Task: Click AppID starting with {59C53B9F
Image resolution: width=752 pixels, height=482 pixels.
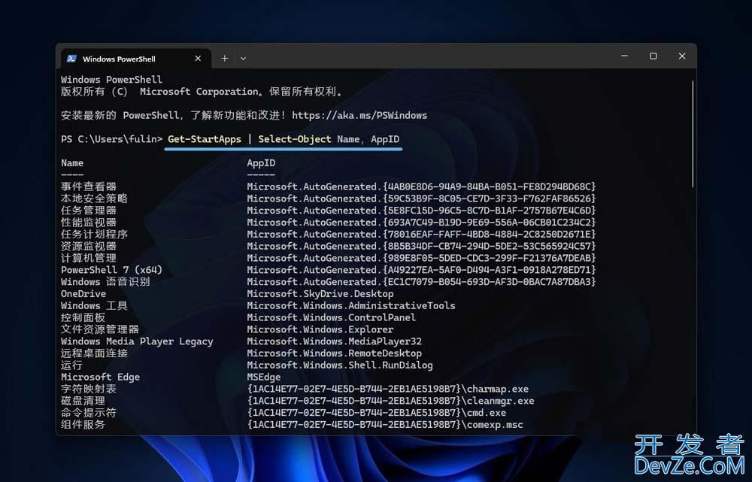Action: click(422, 199)
